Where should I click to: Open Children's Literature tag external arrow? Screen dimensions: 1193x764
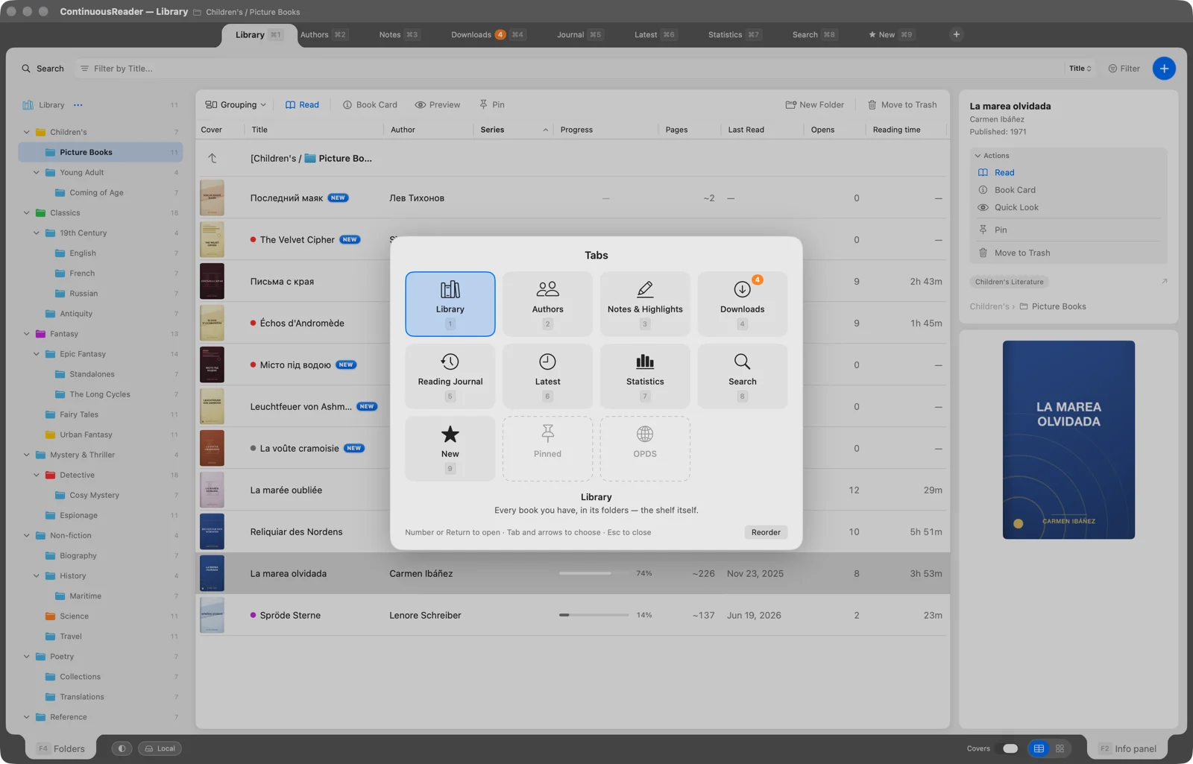1164,282
